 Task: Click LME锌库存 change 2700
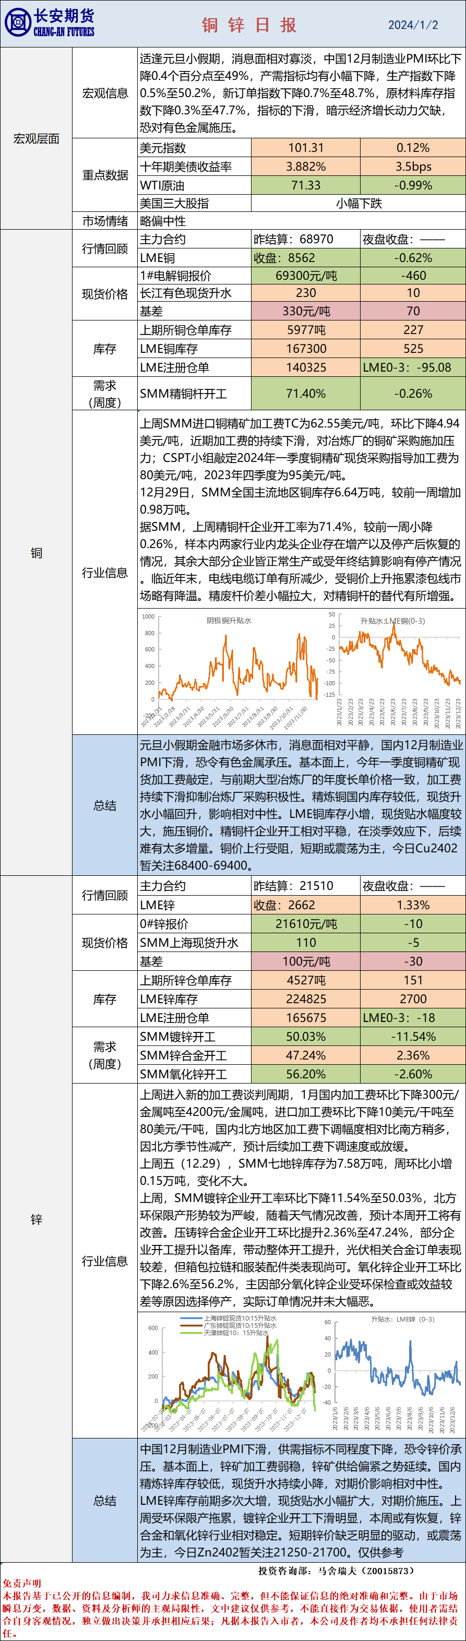point(413,999)
